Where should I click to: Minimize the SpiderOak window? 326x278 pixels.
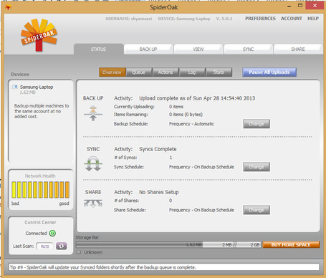(289, 6)
